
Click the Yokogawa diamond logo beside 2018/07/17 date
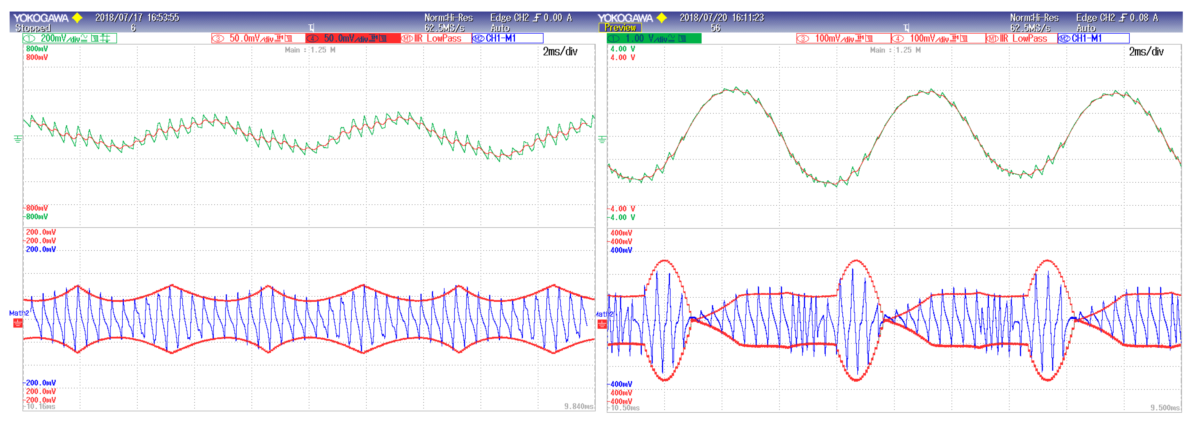[x=78, y=18]
